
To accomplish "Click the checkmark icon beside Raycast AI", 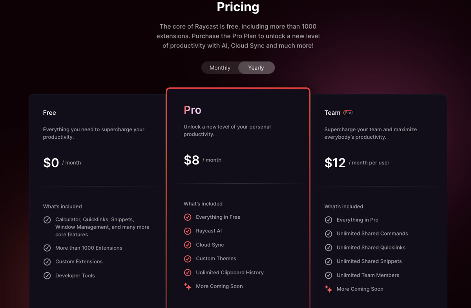I will pos(188,231).
